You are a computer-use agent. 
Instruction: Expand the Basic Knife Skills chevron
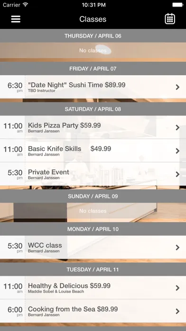click(x=177, y=151)
